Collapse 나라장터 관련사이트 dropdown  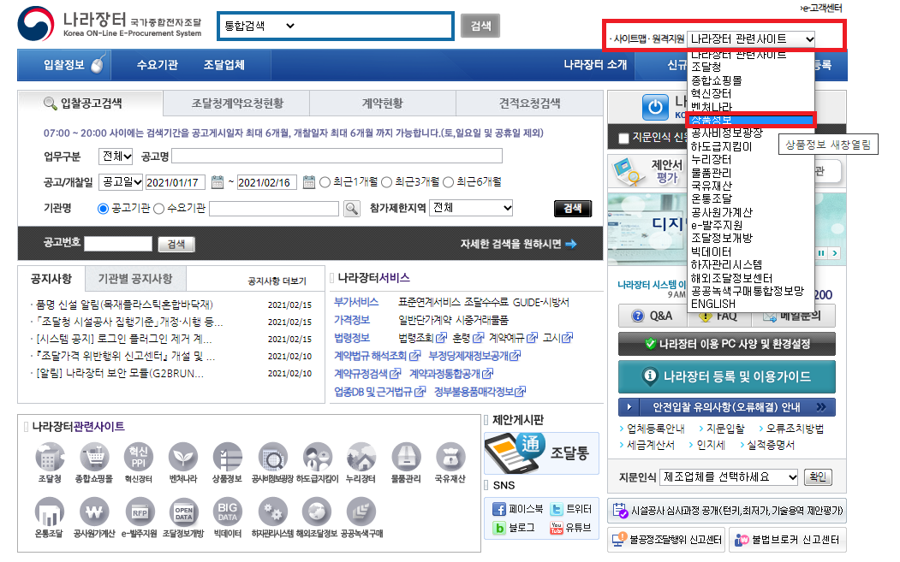pyautogui.click(x=751, y=39)
